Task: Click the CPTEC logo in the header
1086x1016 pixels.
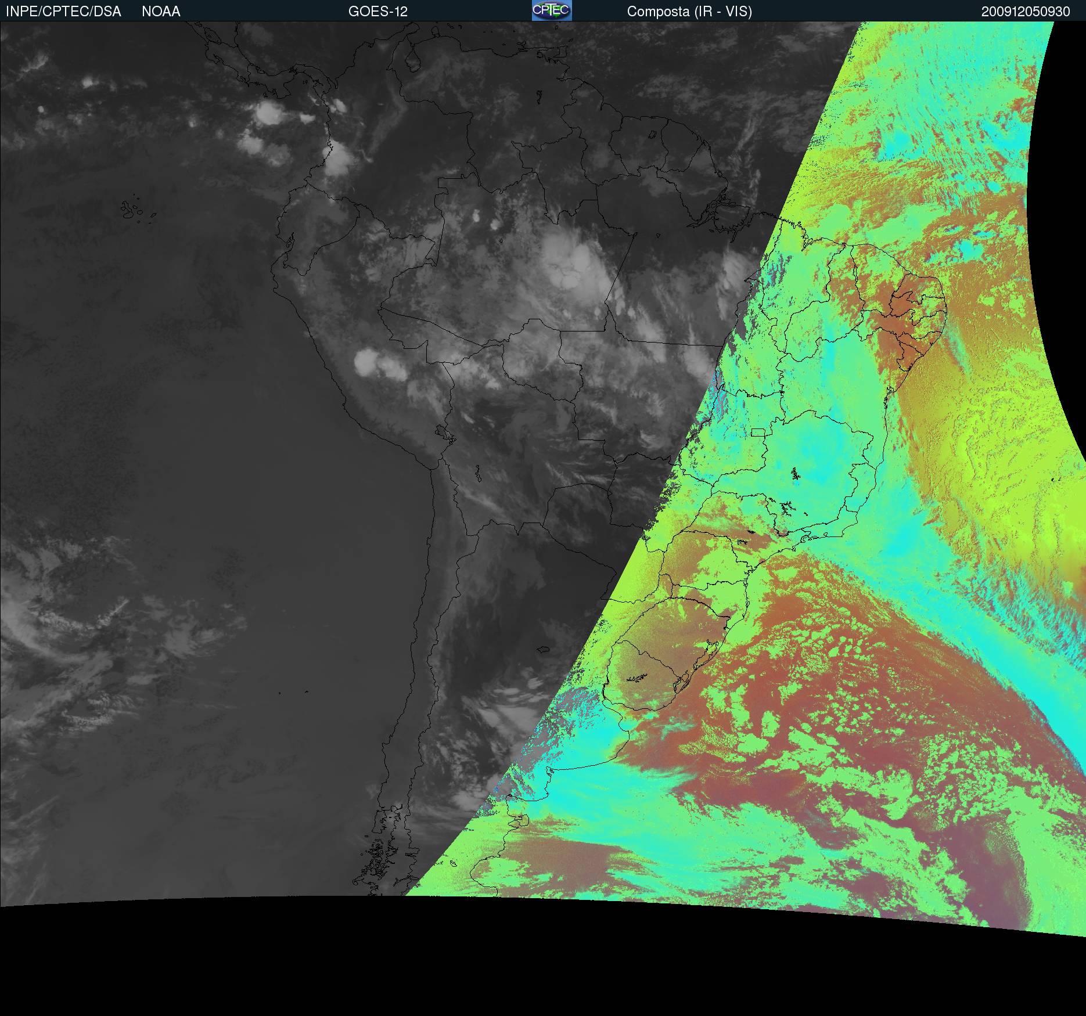Action: coord(552,10)
